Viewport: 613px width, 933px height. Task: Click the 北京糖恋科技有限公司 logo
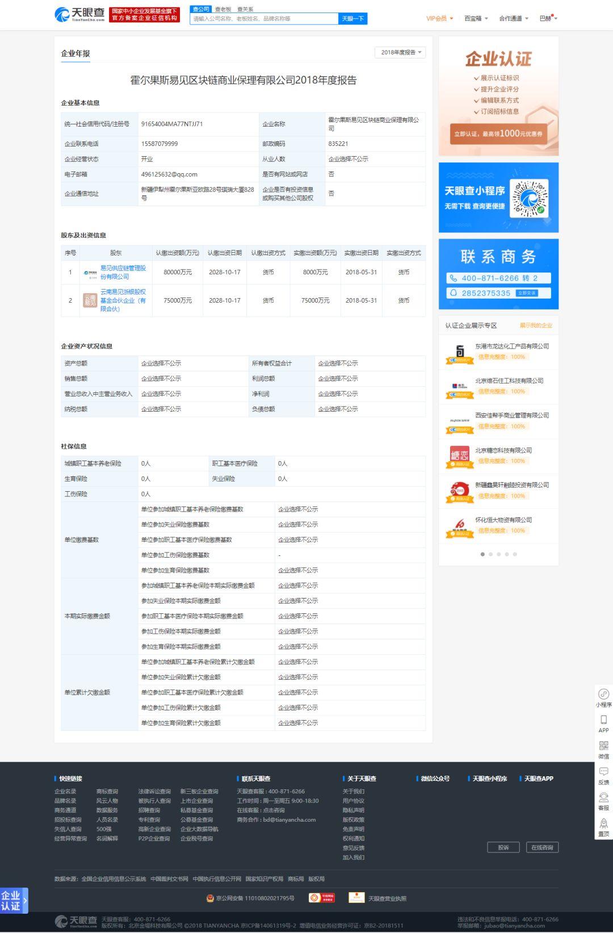[x=459, y=456]
